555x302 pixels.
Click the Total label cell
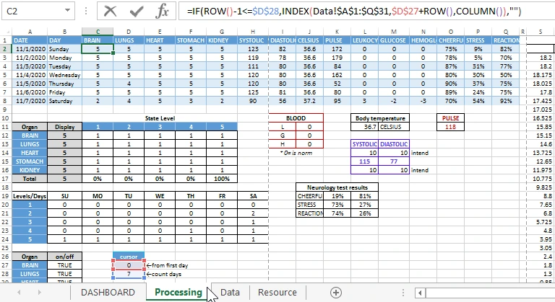(30, 179)
